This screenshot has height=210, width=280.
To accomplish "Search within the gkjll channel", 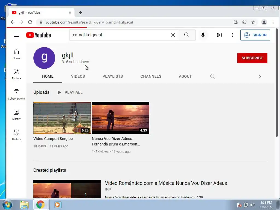I will (212, 77).
